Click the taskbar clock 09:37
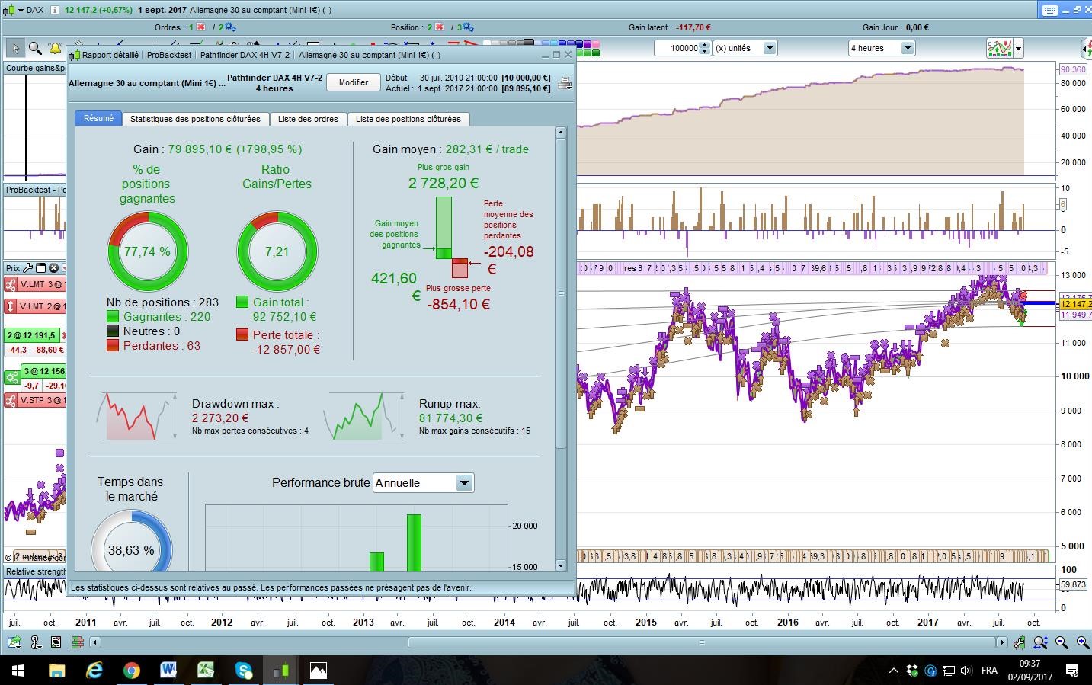 click(1030, 664)
